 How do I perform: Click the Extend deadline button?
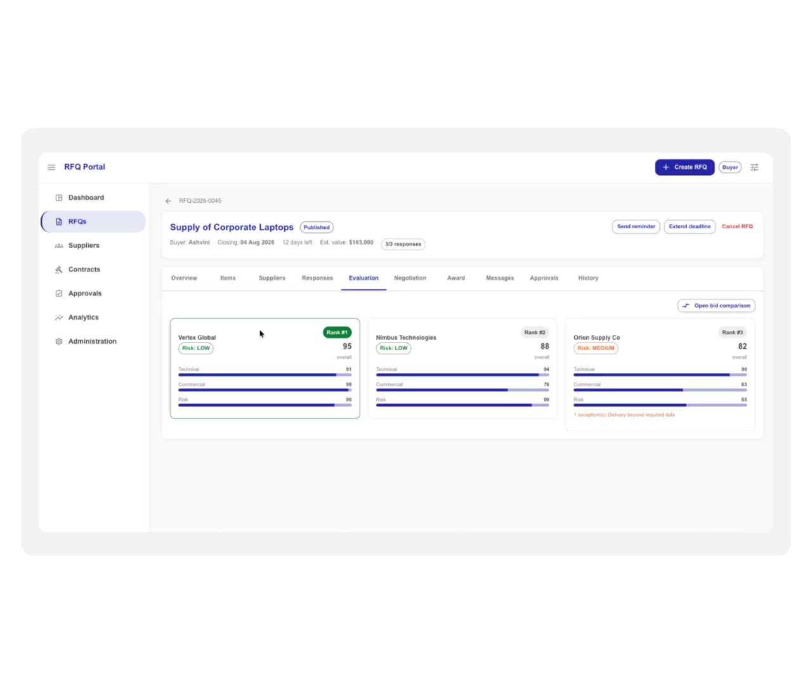pyautogui.click(x=690, y=226)
